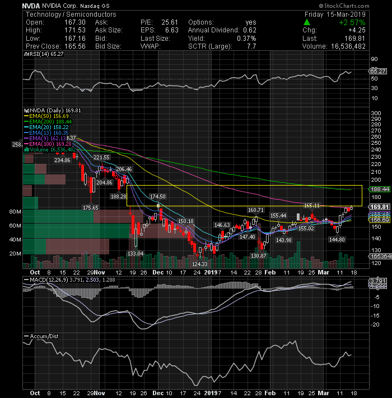This screenshot has height=398, width=392.
Task: Click the small line icon before RSI(14)
Action: (26, 54)
